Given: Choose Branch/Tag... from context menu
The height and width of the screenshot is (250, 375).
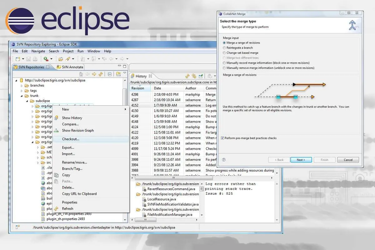Looking at the screenshot, I should tap(91, 169).
